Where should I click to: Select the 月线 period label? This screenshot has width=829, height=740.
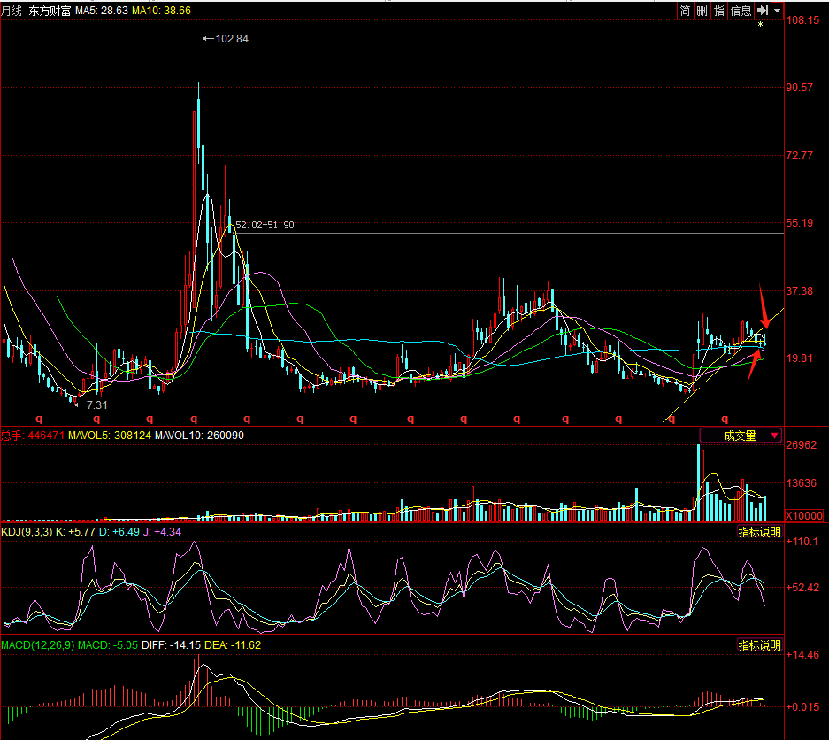[12, 11]
